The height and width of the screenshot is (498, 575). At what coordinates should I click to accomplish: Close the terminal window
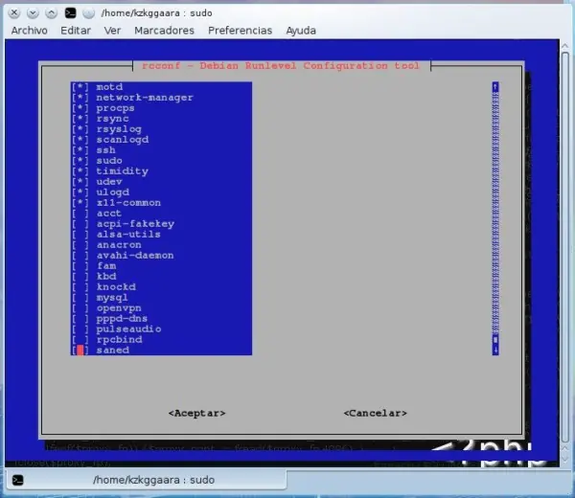(x=14, y=13)
